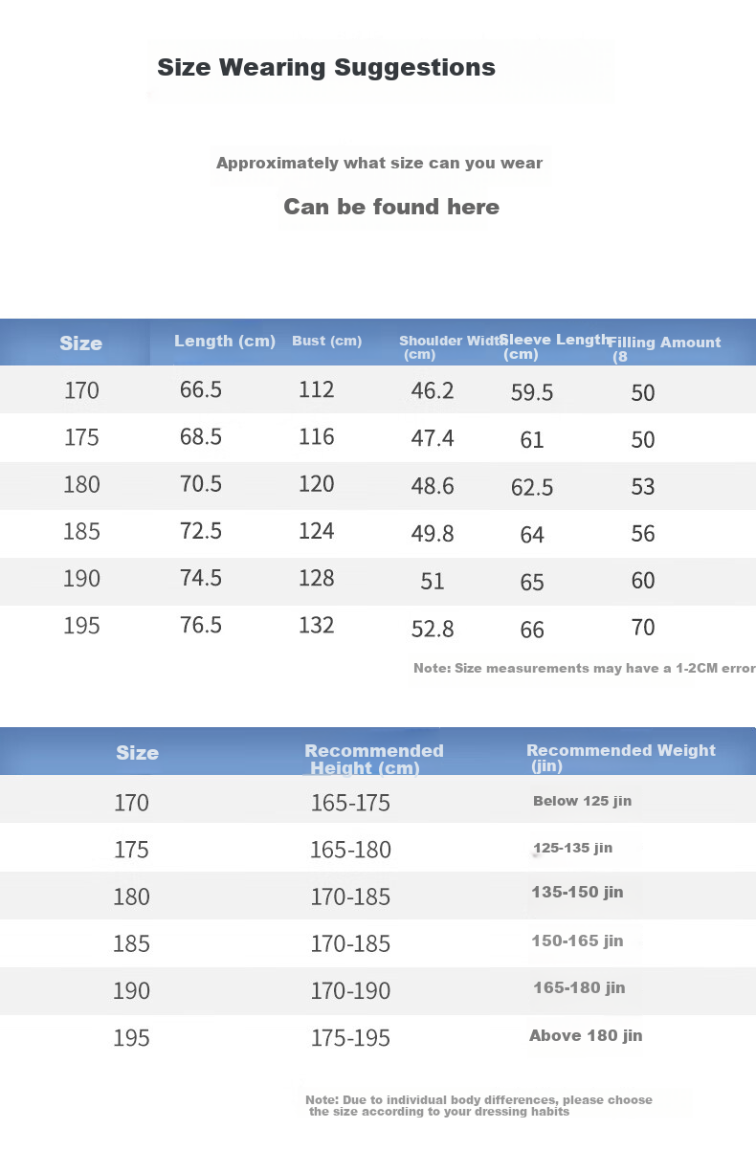Image resolution: width=756 pixels, height=1151 pixels.
Task: Select recommended height 165-180
Action: [x=350, y=850]
